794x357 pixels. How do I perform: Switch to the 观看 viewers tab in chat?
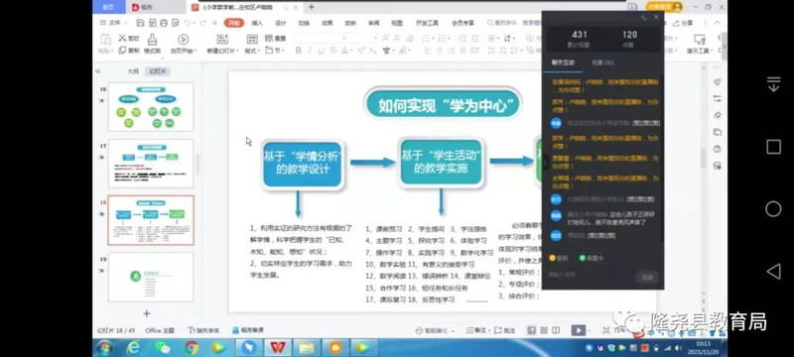602,62
